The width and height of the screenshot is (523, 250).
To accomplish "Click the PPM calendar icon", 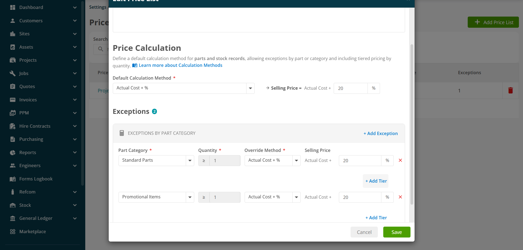I will [13, 113].
